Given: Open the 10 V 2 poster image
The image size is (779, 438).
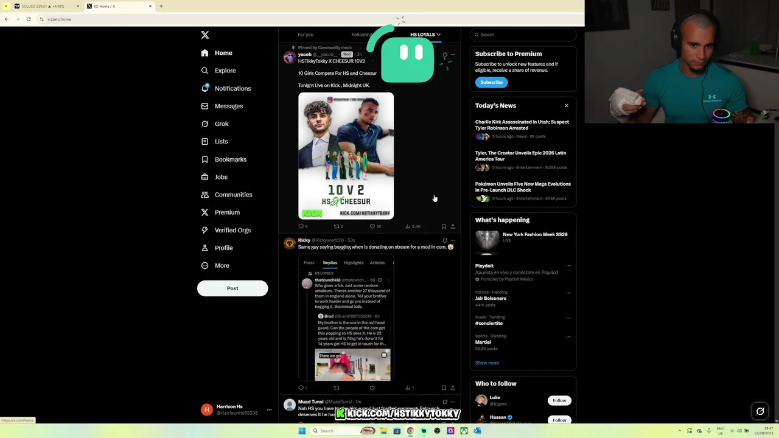Looking at the screenshot, I should 346,156.
